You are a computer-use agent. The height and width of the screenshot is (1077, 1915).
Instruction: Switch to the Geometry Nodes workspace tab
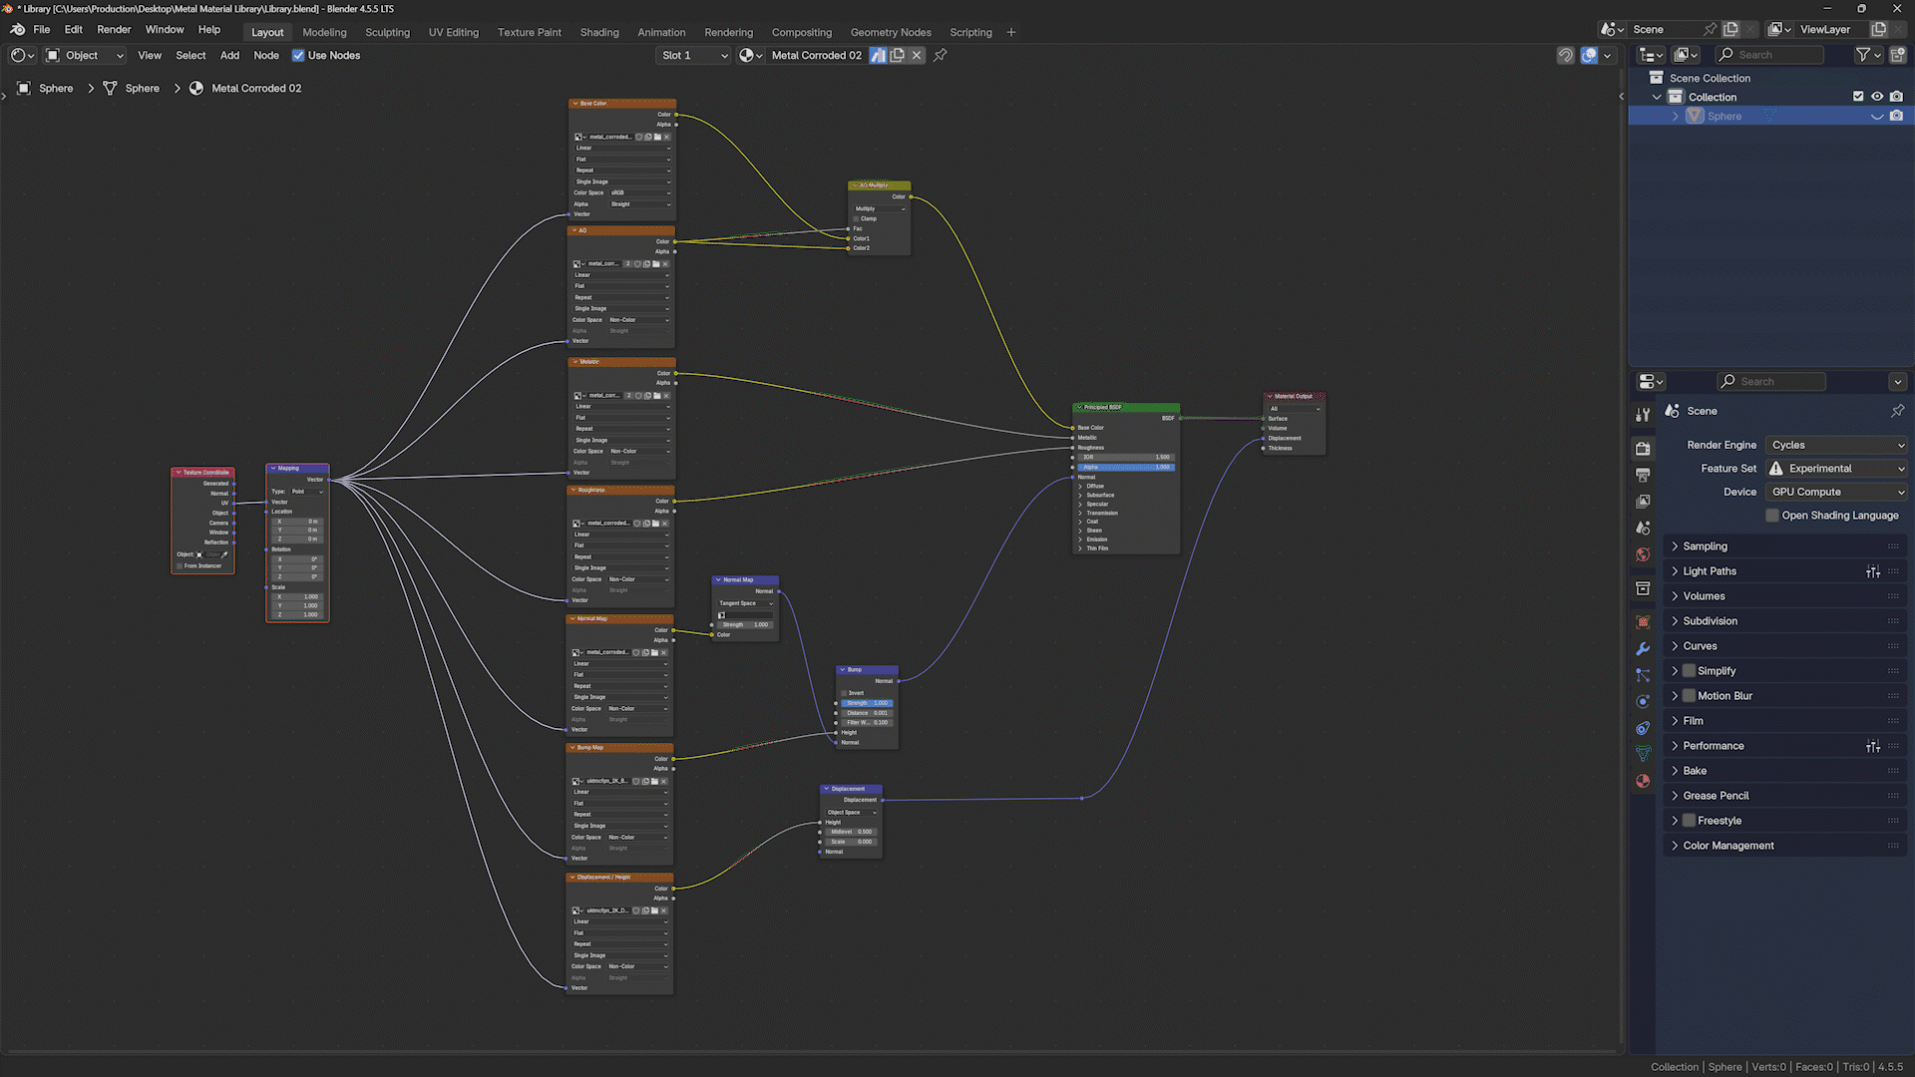coord(891,32)
